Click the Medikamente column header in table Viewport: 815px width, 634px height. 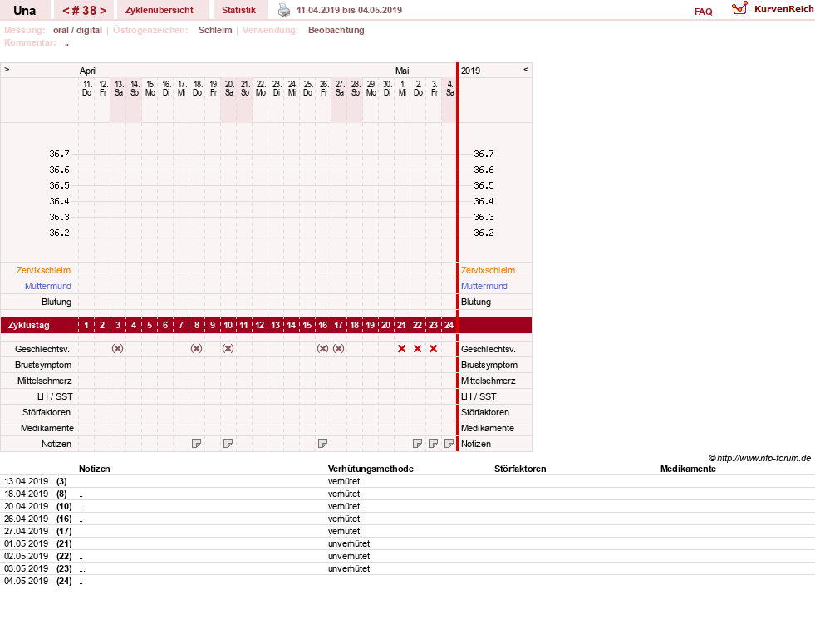tap(688, 469)
